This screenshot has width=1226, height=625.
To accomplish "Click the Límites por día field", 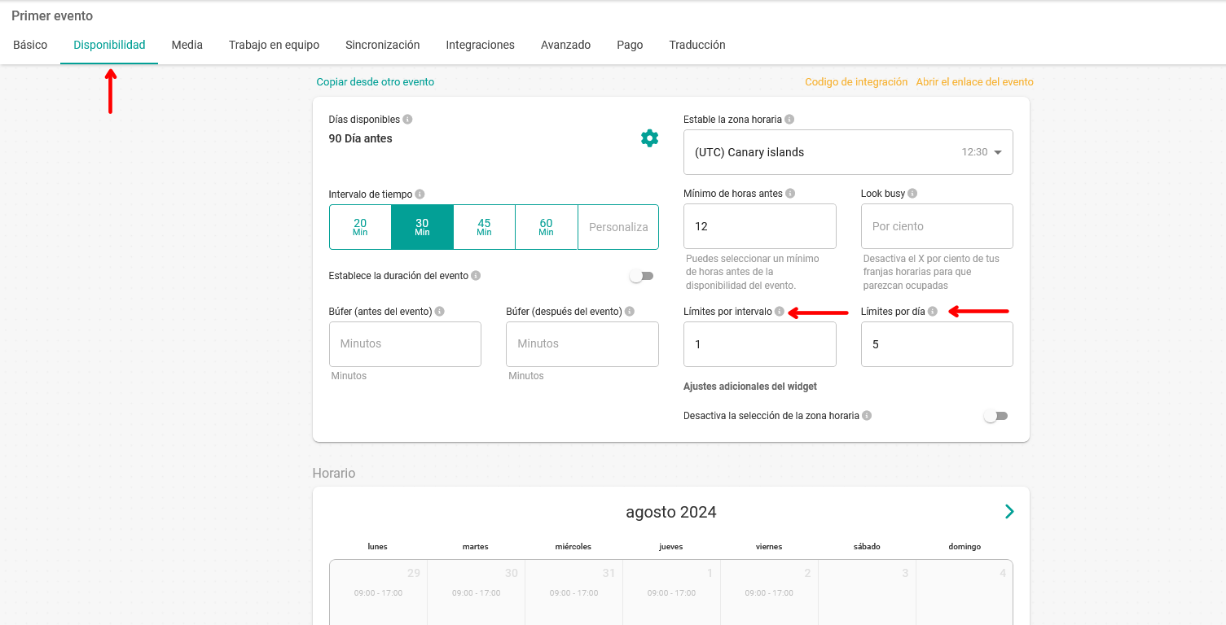I will 937,344.
